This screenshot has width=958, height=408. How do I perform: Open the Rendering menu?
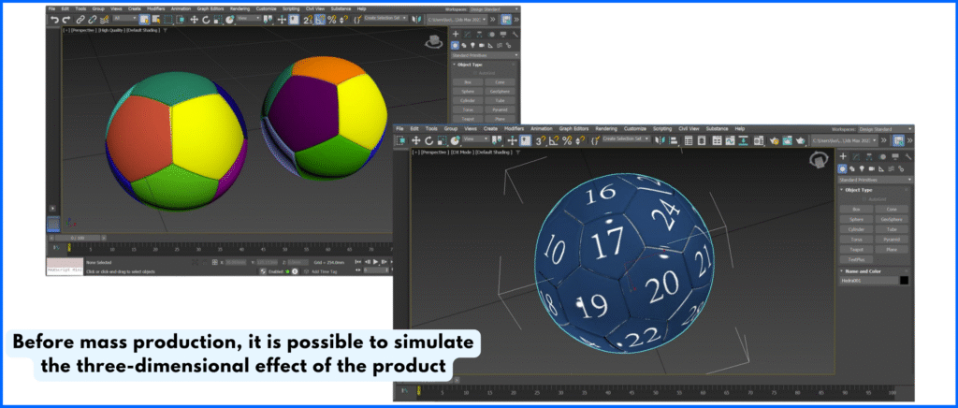pyautogui.click(x=605, y=128)
